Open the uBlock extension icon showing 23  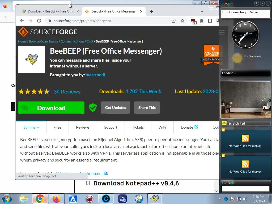click(x=194, y=21)
